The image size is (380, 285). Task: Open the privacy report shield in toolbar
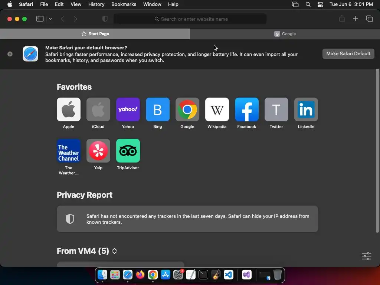click(105, 19)
